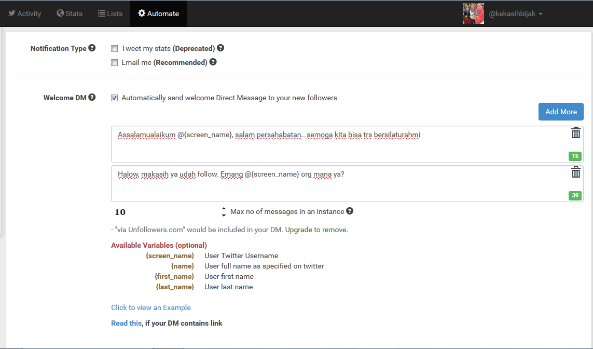
Task: Open help icon next to Email me option
Action: (213, 62)
